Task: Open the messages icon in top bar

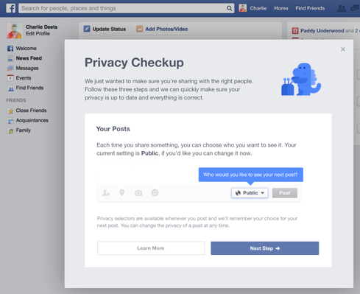Action: coord(355,8)
